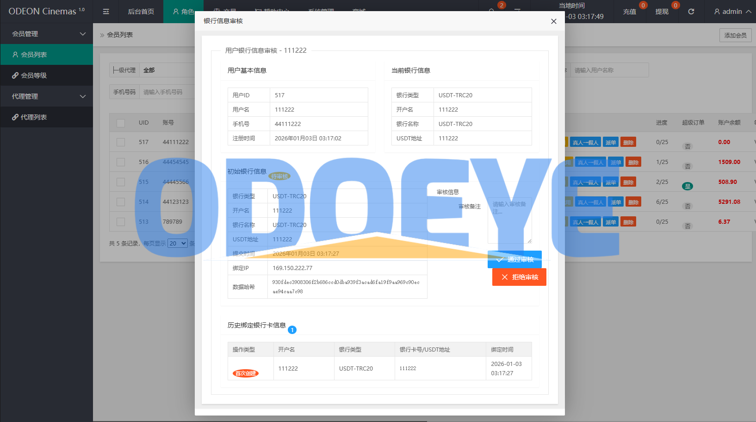
Task: Close the 银行信息审核 dialog
Action: point(553,21)
